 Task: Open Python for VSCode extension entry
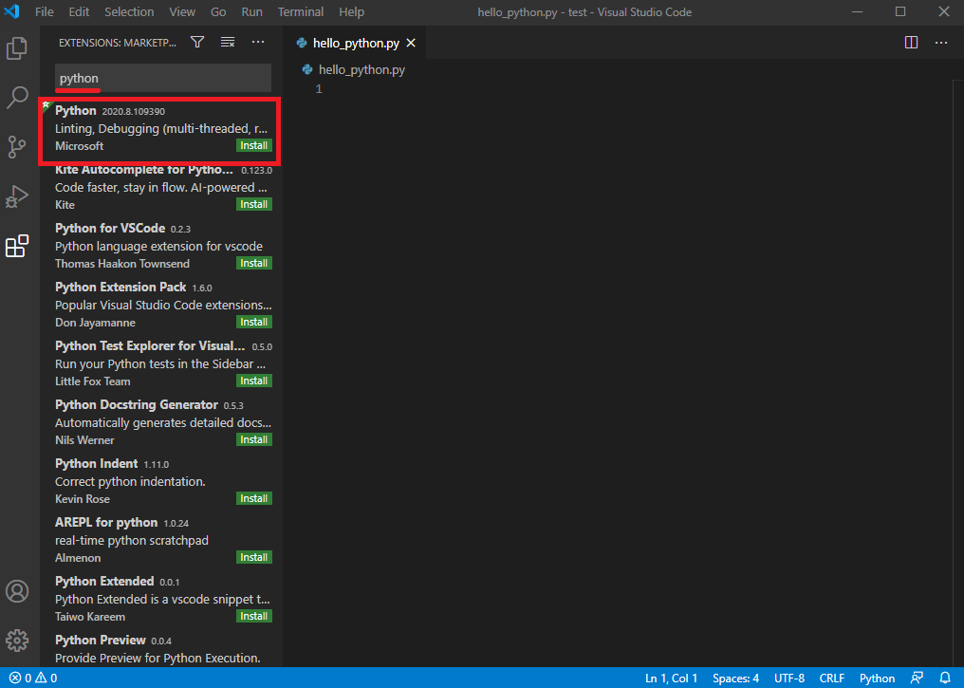pyautogui.click(x=161, y=246)
